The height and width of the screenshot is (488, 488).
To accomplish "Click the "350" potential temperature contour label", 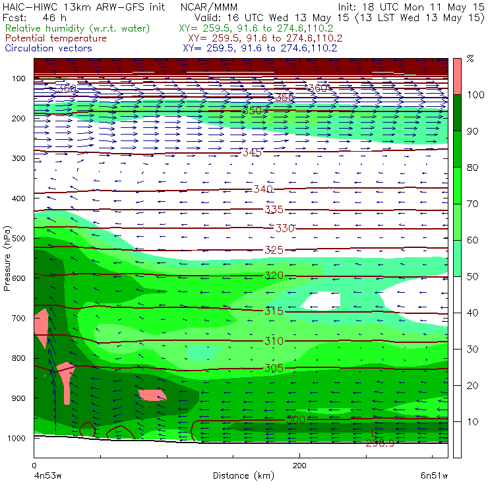I will point(252,111).
